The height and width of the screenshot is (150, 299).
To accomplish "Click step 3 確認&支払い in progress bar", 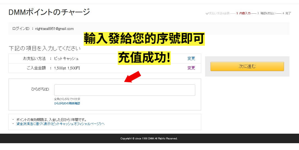I will pos(266,13).
